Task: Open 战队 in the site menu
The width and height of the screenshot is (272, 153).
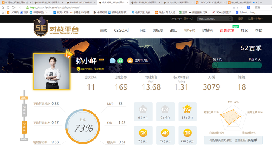Action: tap(174, 31)
